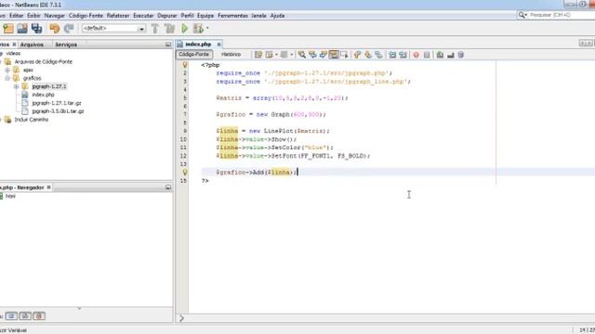The width and height of the screenshot is (595, 334).
Task: Select index.php in the project tree
Action: 43,95
